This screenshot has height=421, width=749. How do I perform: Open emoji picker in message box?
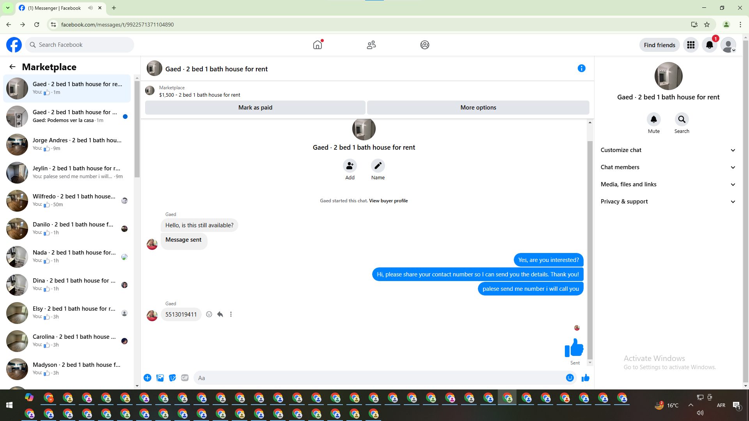click(570, 378)
